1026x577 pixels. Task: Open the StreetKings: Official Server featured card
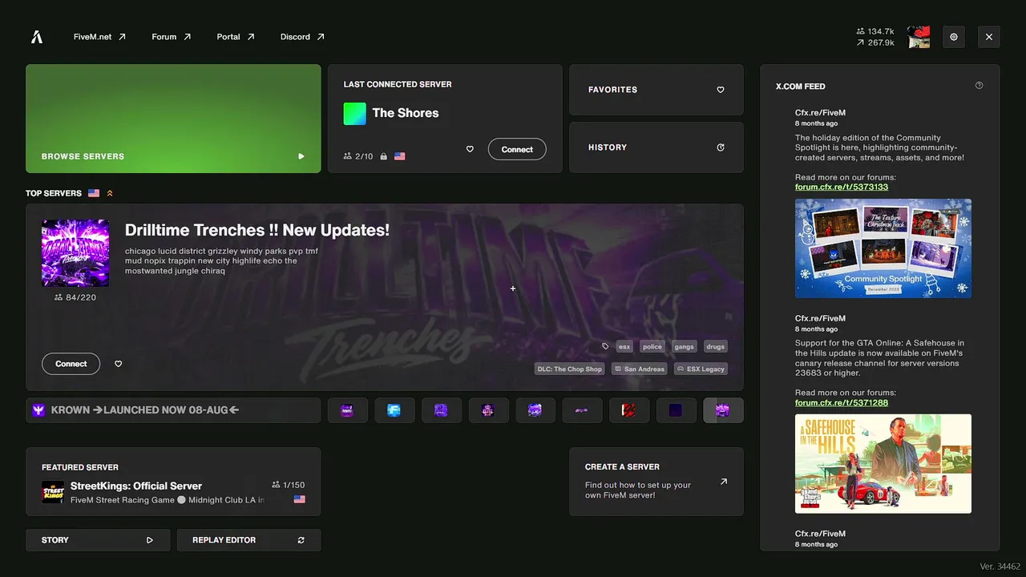click(x=173, y=482)
